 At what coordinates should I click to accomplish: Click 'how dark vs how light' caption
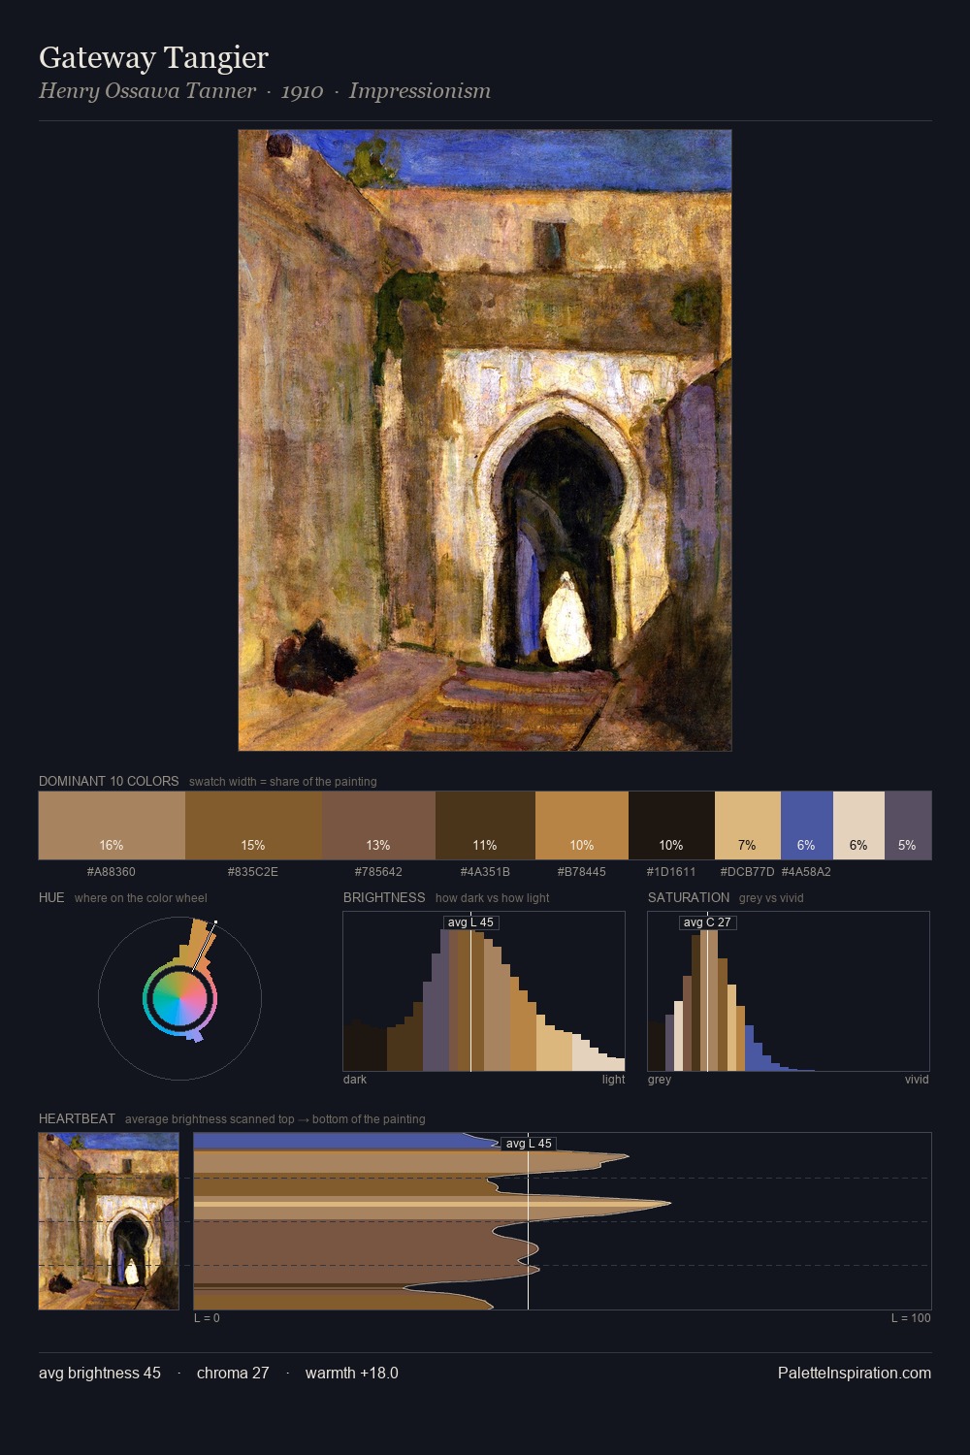493,898
